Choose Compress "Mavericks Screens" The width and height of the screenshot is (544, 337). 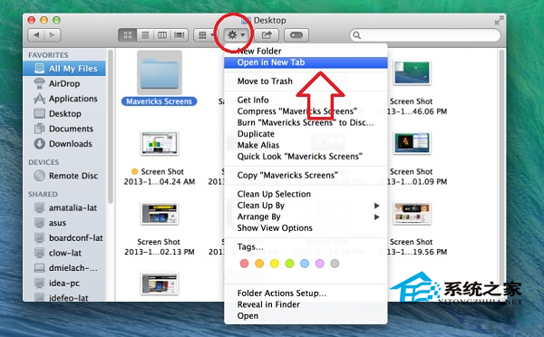[x=306, y=111]
